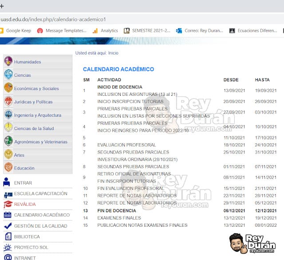Click the calendar icon beside Calendario Académico
This screenshot has height=260, width=284.
click(x=8, y=215)
